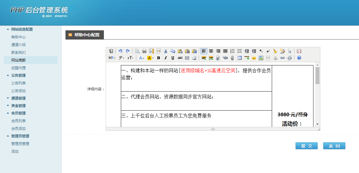This screenshot has width=359, height=173.
Task: Insert an anchor in the content
Action: tap(275, 58)
